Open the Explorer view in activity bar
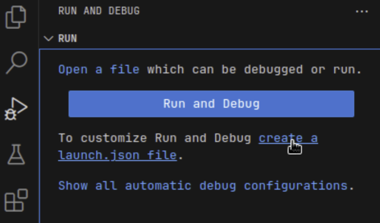 pos(16,18)
